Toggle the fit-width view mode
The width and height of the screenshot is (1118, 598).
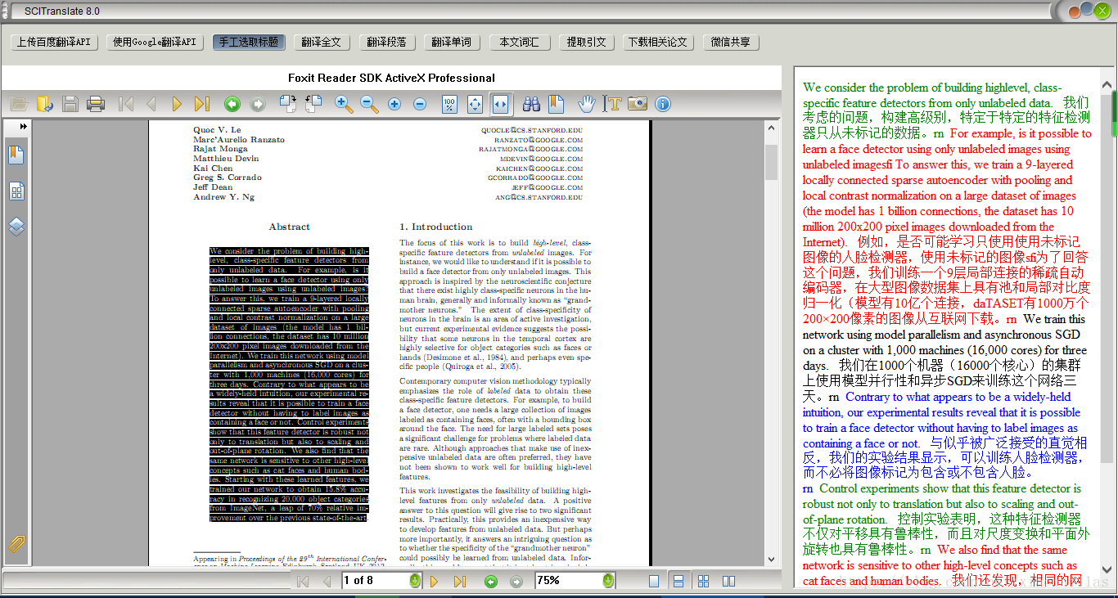(500, 104)
